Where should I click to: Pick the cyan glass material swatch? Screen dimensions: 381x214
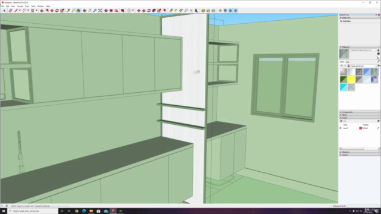pyautogui.click(x=343, y=87)
